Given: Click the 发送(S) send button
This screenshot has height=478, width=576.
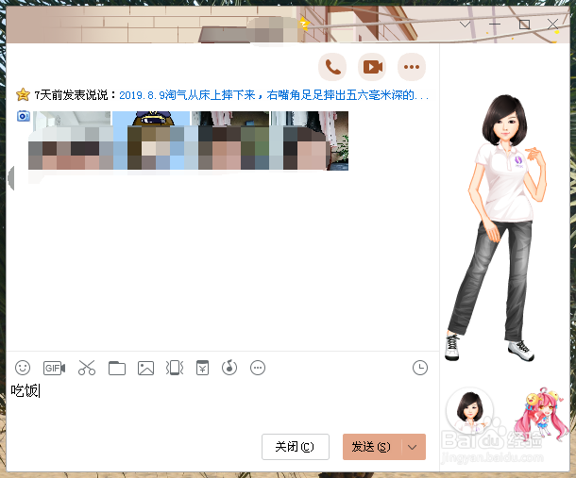Looking at the screenshot, I should click(372, 447).
